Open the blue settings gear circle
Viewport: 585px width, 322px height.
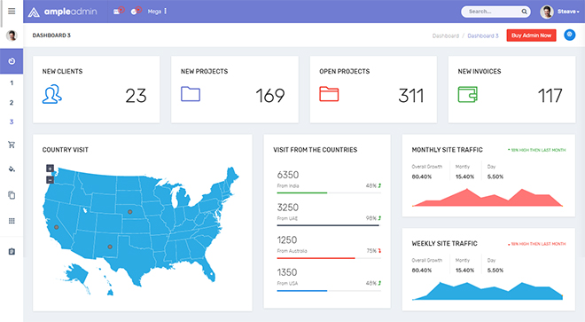point(569,35)
